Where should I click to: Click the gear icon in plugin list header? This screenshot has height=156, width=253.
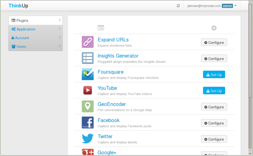coord(214,28)
